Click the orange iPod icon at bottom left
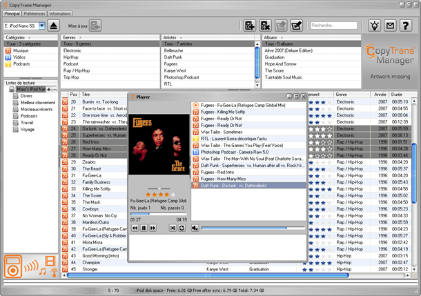This screenshot has height=296, width=421. point(12,266)
